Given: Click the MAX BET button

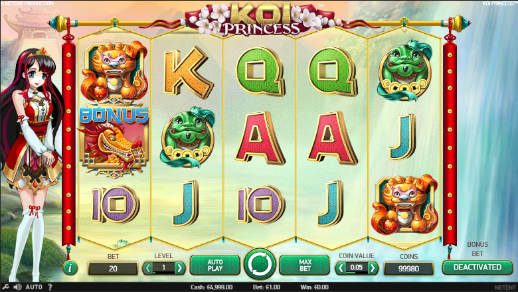Looking at the screenshot, I should [305, 265].
